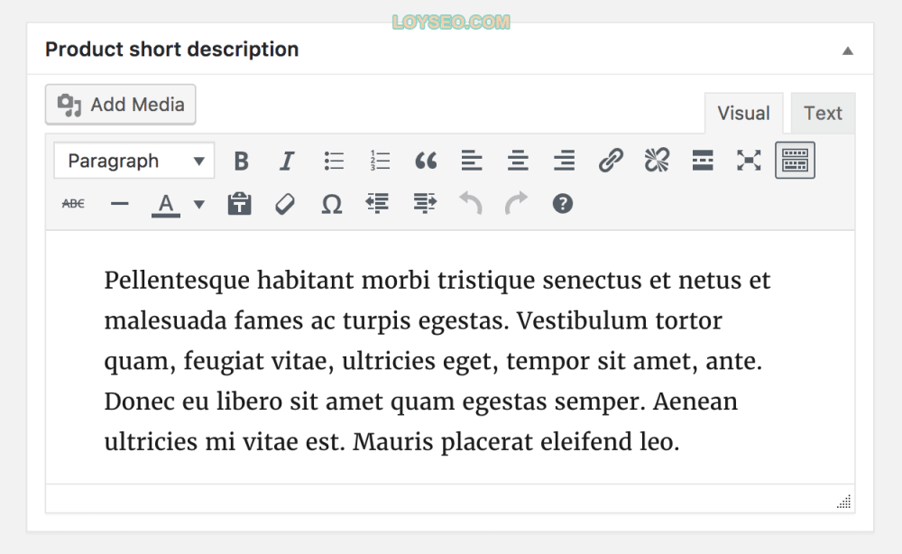This screenshot has width=902, height=554.
Task: Align text center
Action: (x=518, y=161)
